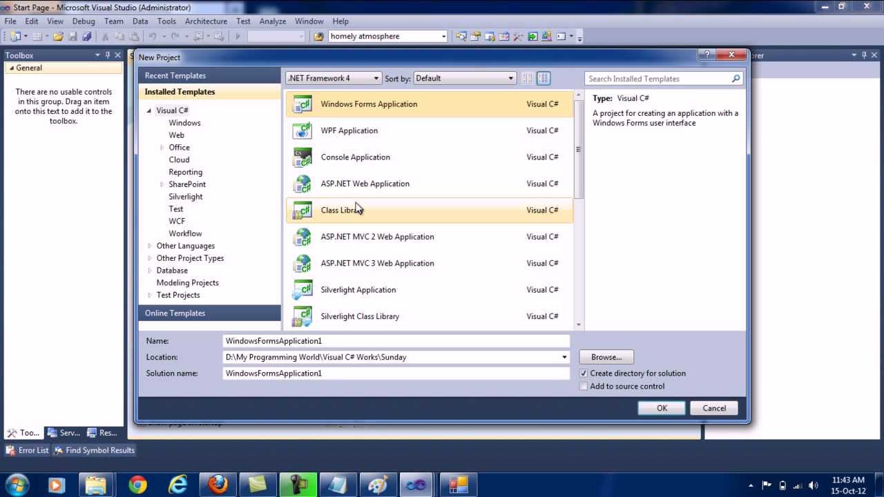The width and height of the screenshot is (884, 497).
Task: Click the WPF Application template icon
Action: (x=302, y=130)
